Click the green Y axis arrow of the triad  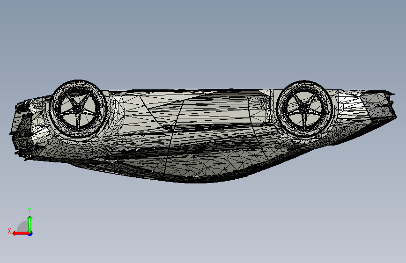pos(30,224)
